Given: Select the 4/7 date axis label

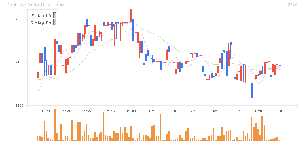Looking at the screenshot, I should click(x=237, y=111).
